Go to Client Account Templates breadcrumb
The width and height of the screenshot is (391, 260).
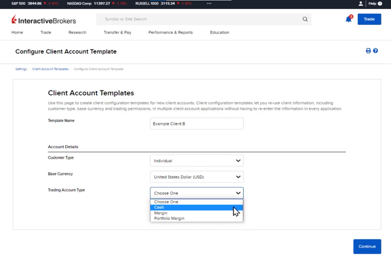click(x=50, y=69)
